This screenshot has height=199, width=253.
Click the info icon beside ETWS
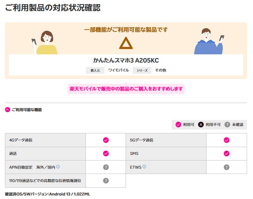[x=144, y=167]
